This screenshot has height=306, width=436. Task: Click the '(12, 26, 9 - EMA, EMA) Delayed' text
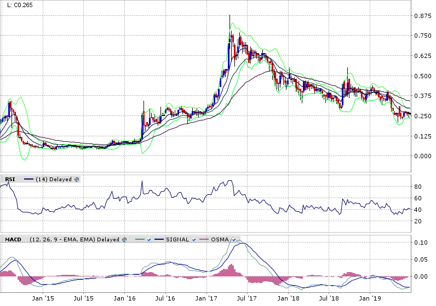(x=74, y=240)
